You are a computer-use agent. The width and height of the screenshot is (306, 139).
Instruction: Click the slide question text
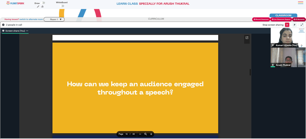coord(135,88)
